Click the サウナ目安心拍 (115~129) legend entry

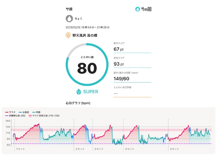pyautogui.click(x=44, y=116)
